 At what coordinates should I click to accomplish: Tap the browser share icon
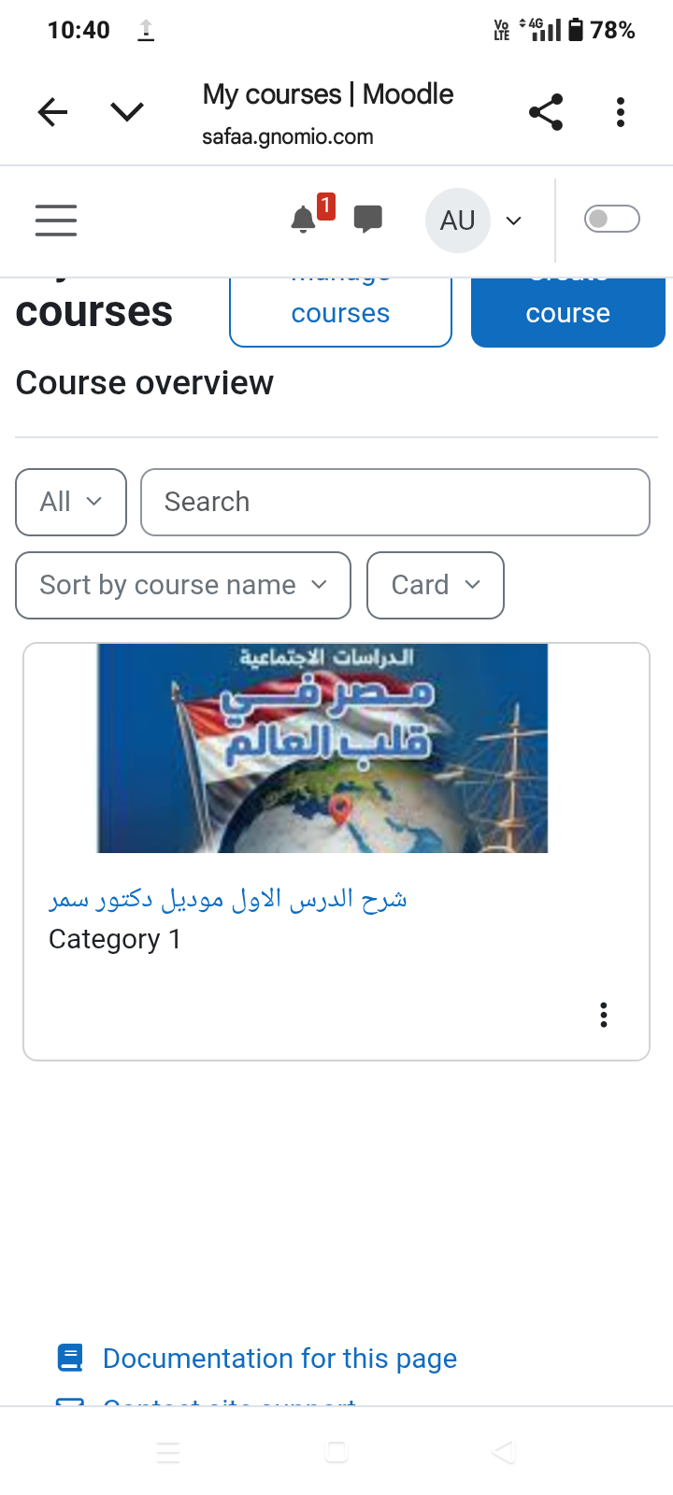tap(546, 112)
